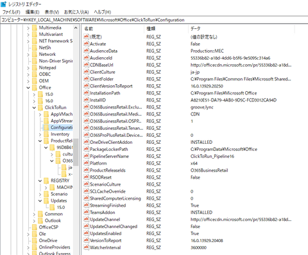308x255 pixels.
Task: Open the 表示(V) menu
Action: click(52, 12)
